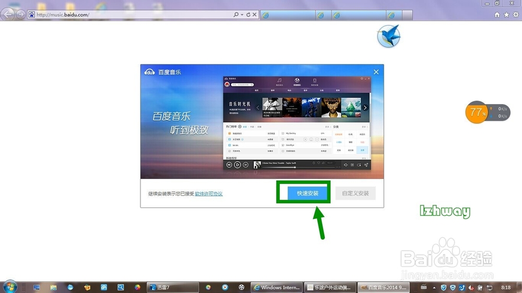
Task: Choose the 自定义安装 button
Action: pyautogui.click(x=355, y=193)
